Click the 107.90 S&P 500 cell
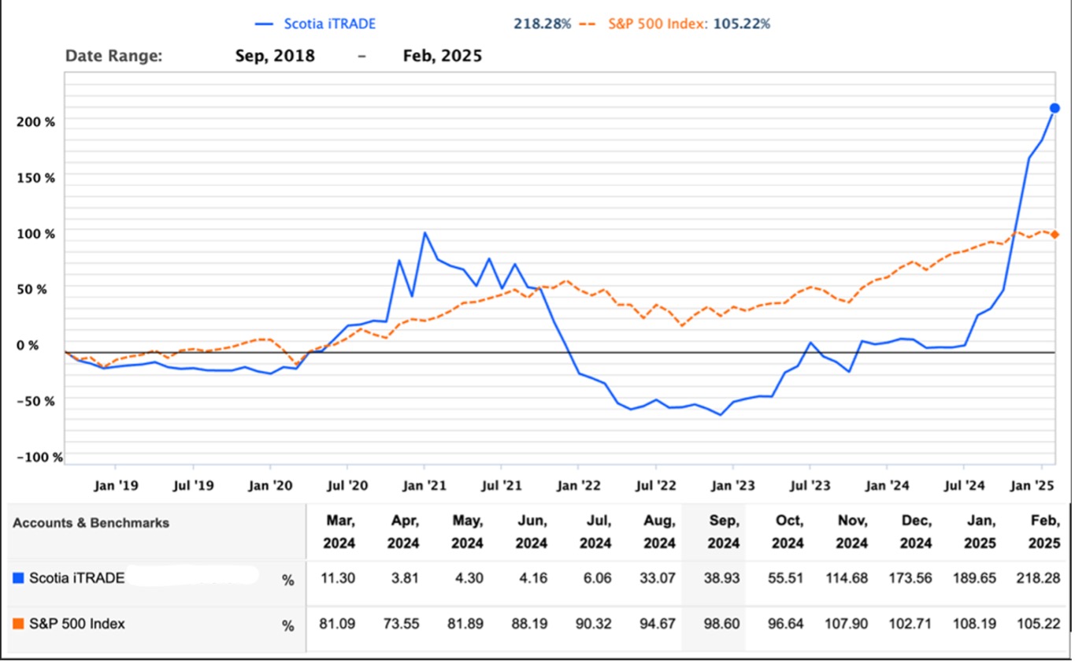1075x664 pixels. pyautogui.click(x=848, y=624)
